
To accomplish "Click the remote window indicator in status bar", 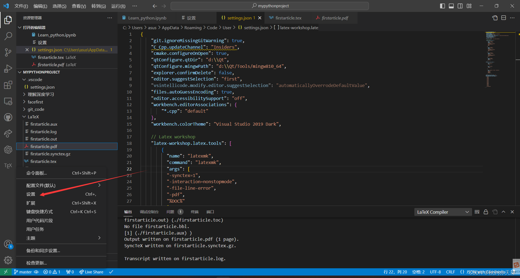I will (6, 272).
